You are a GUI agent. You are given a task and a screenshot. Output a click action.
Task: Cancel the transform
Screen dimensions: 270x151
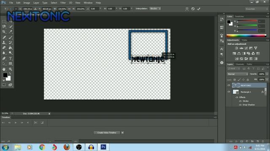[193, 9]
